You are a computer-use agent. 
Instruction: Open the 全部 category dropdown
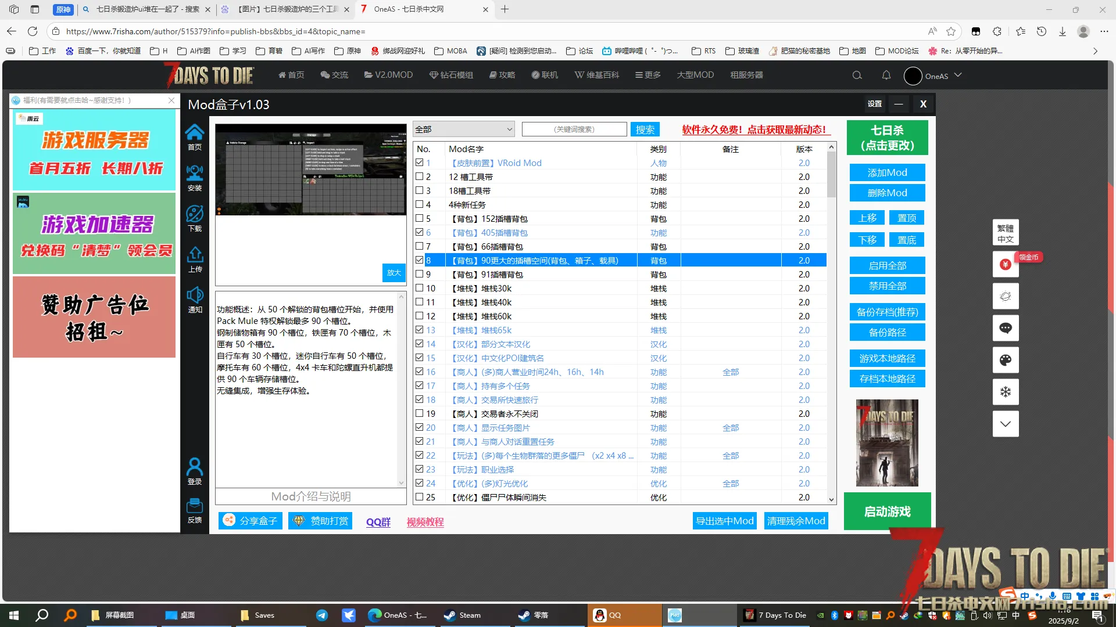click(463, 129)
